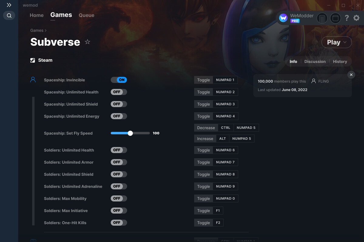Image resolution: width=364 pixels, height=242 pixels.
Task: Click the search icon in the sidebar
Action: click(x=9, y=15)
